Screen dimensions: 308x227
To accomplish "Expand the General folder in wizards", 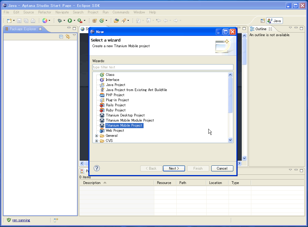I will click(96, 136).
